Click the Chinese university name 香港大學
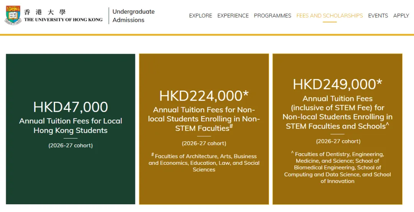414x212 pixels. (45, 12)
